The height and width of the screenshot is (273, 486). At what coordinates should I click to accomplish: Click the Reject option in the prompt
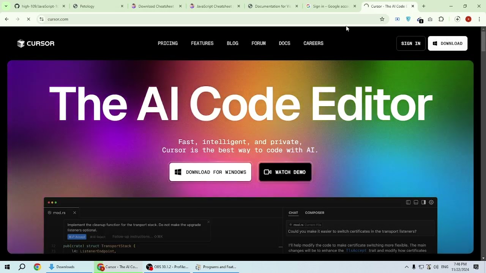pyautogui.click(x=98, y=237)
